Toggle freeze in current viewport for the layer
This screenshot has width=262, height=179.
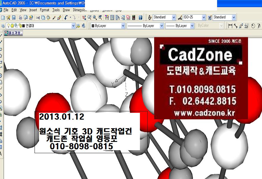pos(16,26)
